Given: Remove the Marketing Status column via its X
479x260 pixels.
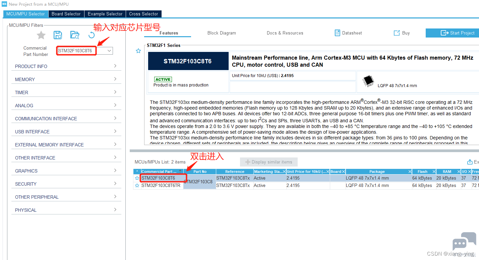Looking at the screenshot, I should pos(284,172).
